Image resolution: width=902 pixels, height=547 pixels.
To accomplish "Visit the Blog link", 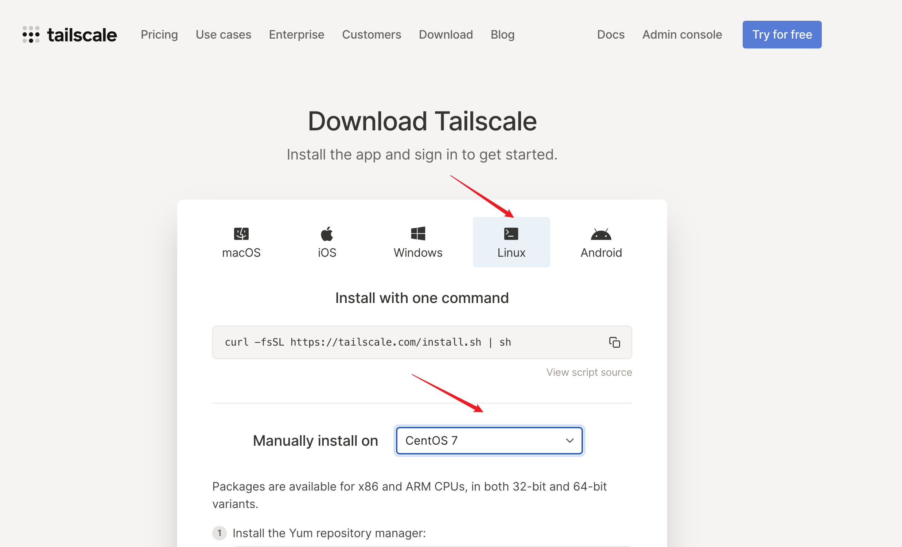I will coord(503,34).
